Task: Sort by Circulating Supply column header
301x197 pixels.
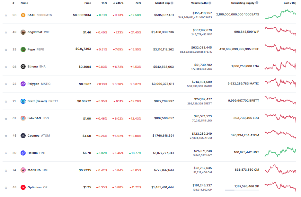Action: pyautogui.click(x=243, y=3)
